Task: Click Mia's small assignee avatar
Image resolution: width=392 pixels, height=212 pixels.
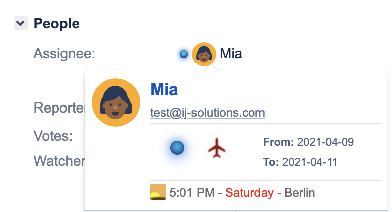Action: (x=204, y=54)
